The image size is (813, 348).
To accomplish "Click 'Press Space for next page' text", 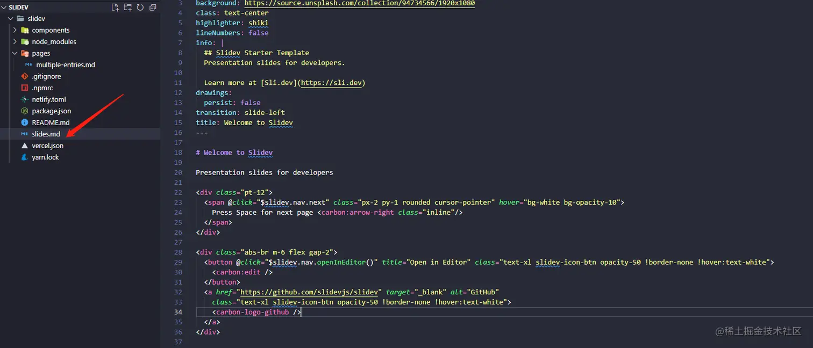I will click(262, 212).
